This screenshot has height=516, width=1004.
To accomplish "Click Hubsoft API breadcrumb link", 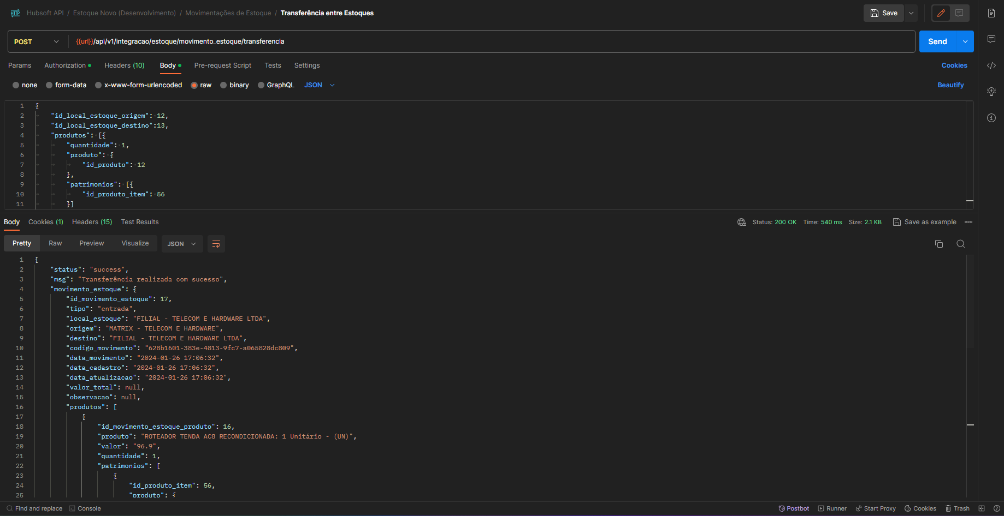I will 45,13.
